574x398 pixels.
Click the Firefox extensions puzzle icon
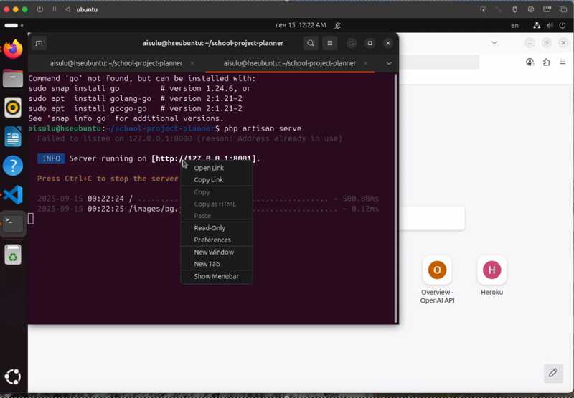[546, 62]
